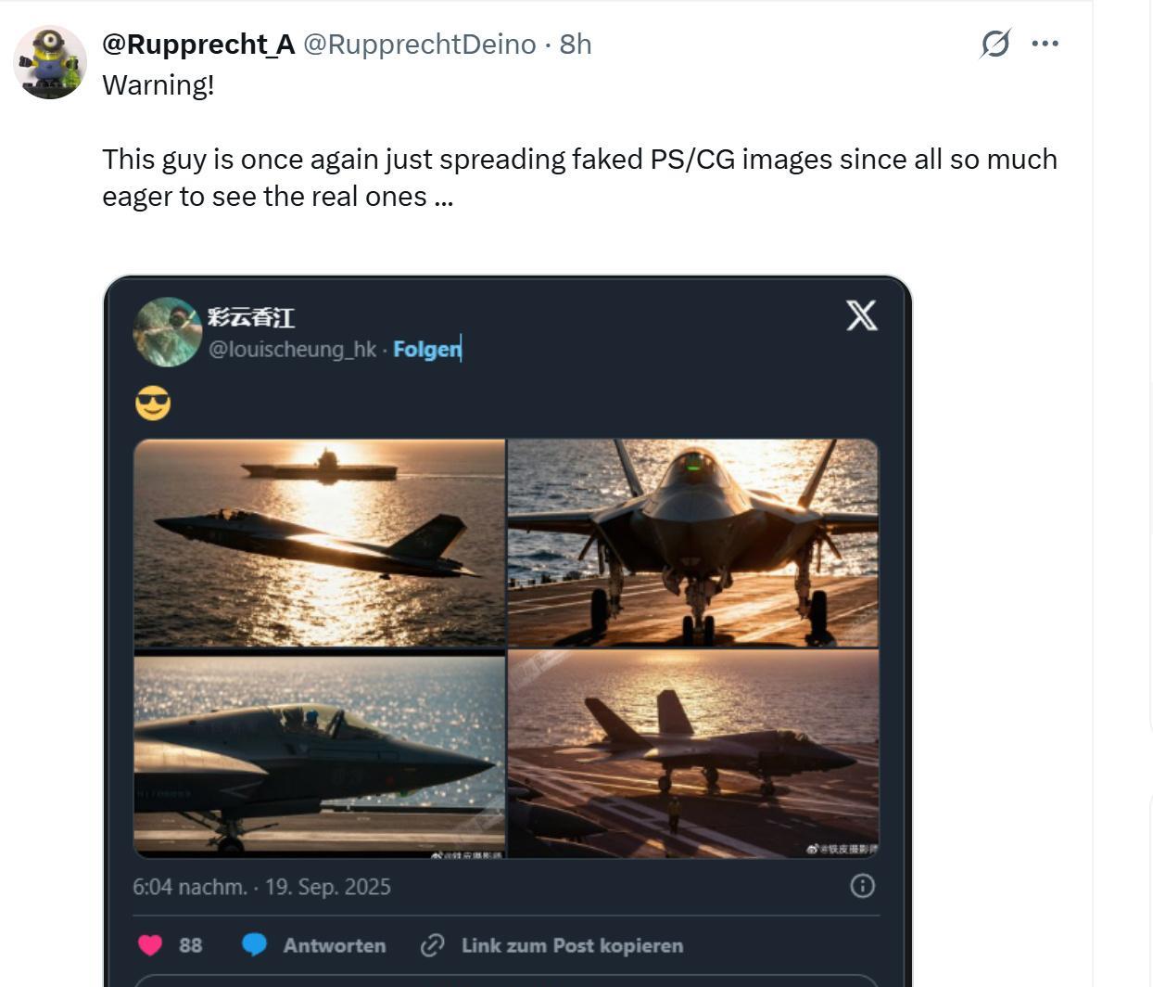Open the @louischeung_hk handle
Image resolution: width=1153 pixels, height=987 pixels.
coord(292,349)
